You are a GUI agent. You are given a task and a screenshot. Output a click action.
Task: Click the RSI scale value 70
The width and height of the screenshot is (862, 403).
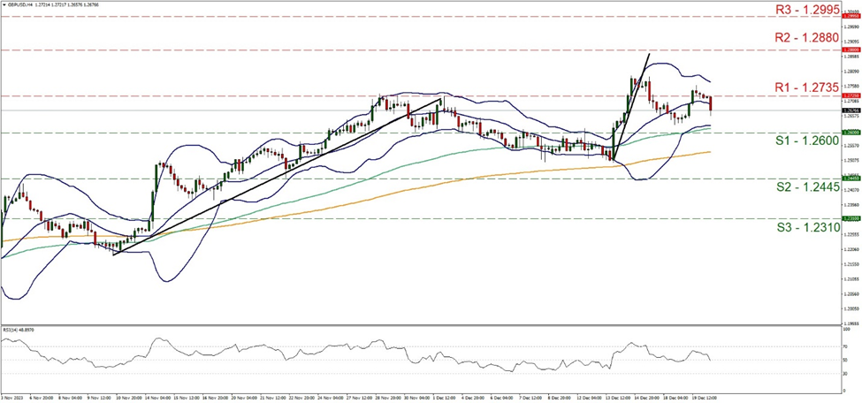tap(847, 347)
